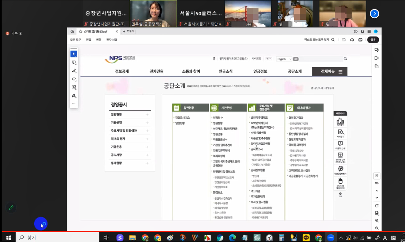
Task: Go to next page with down arrow
Action: (377, 198)
